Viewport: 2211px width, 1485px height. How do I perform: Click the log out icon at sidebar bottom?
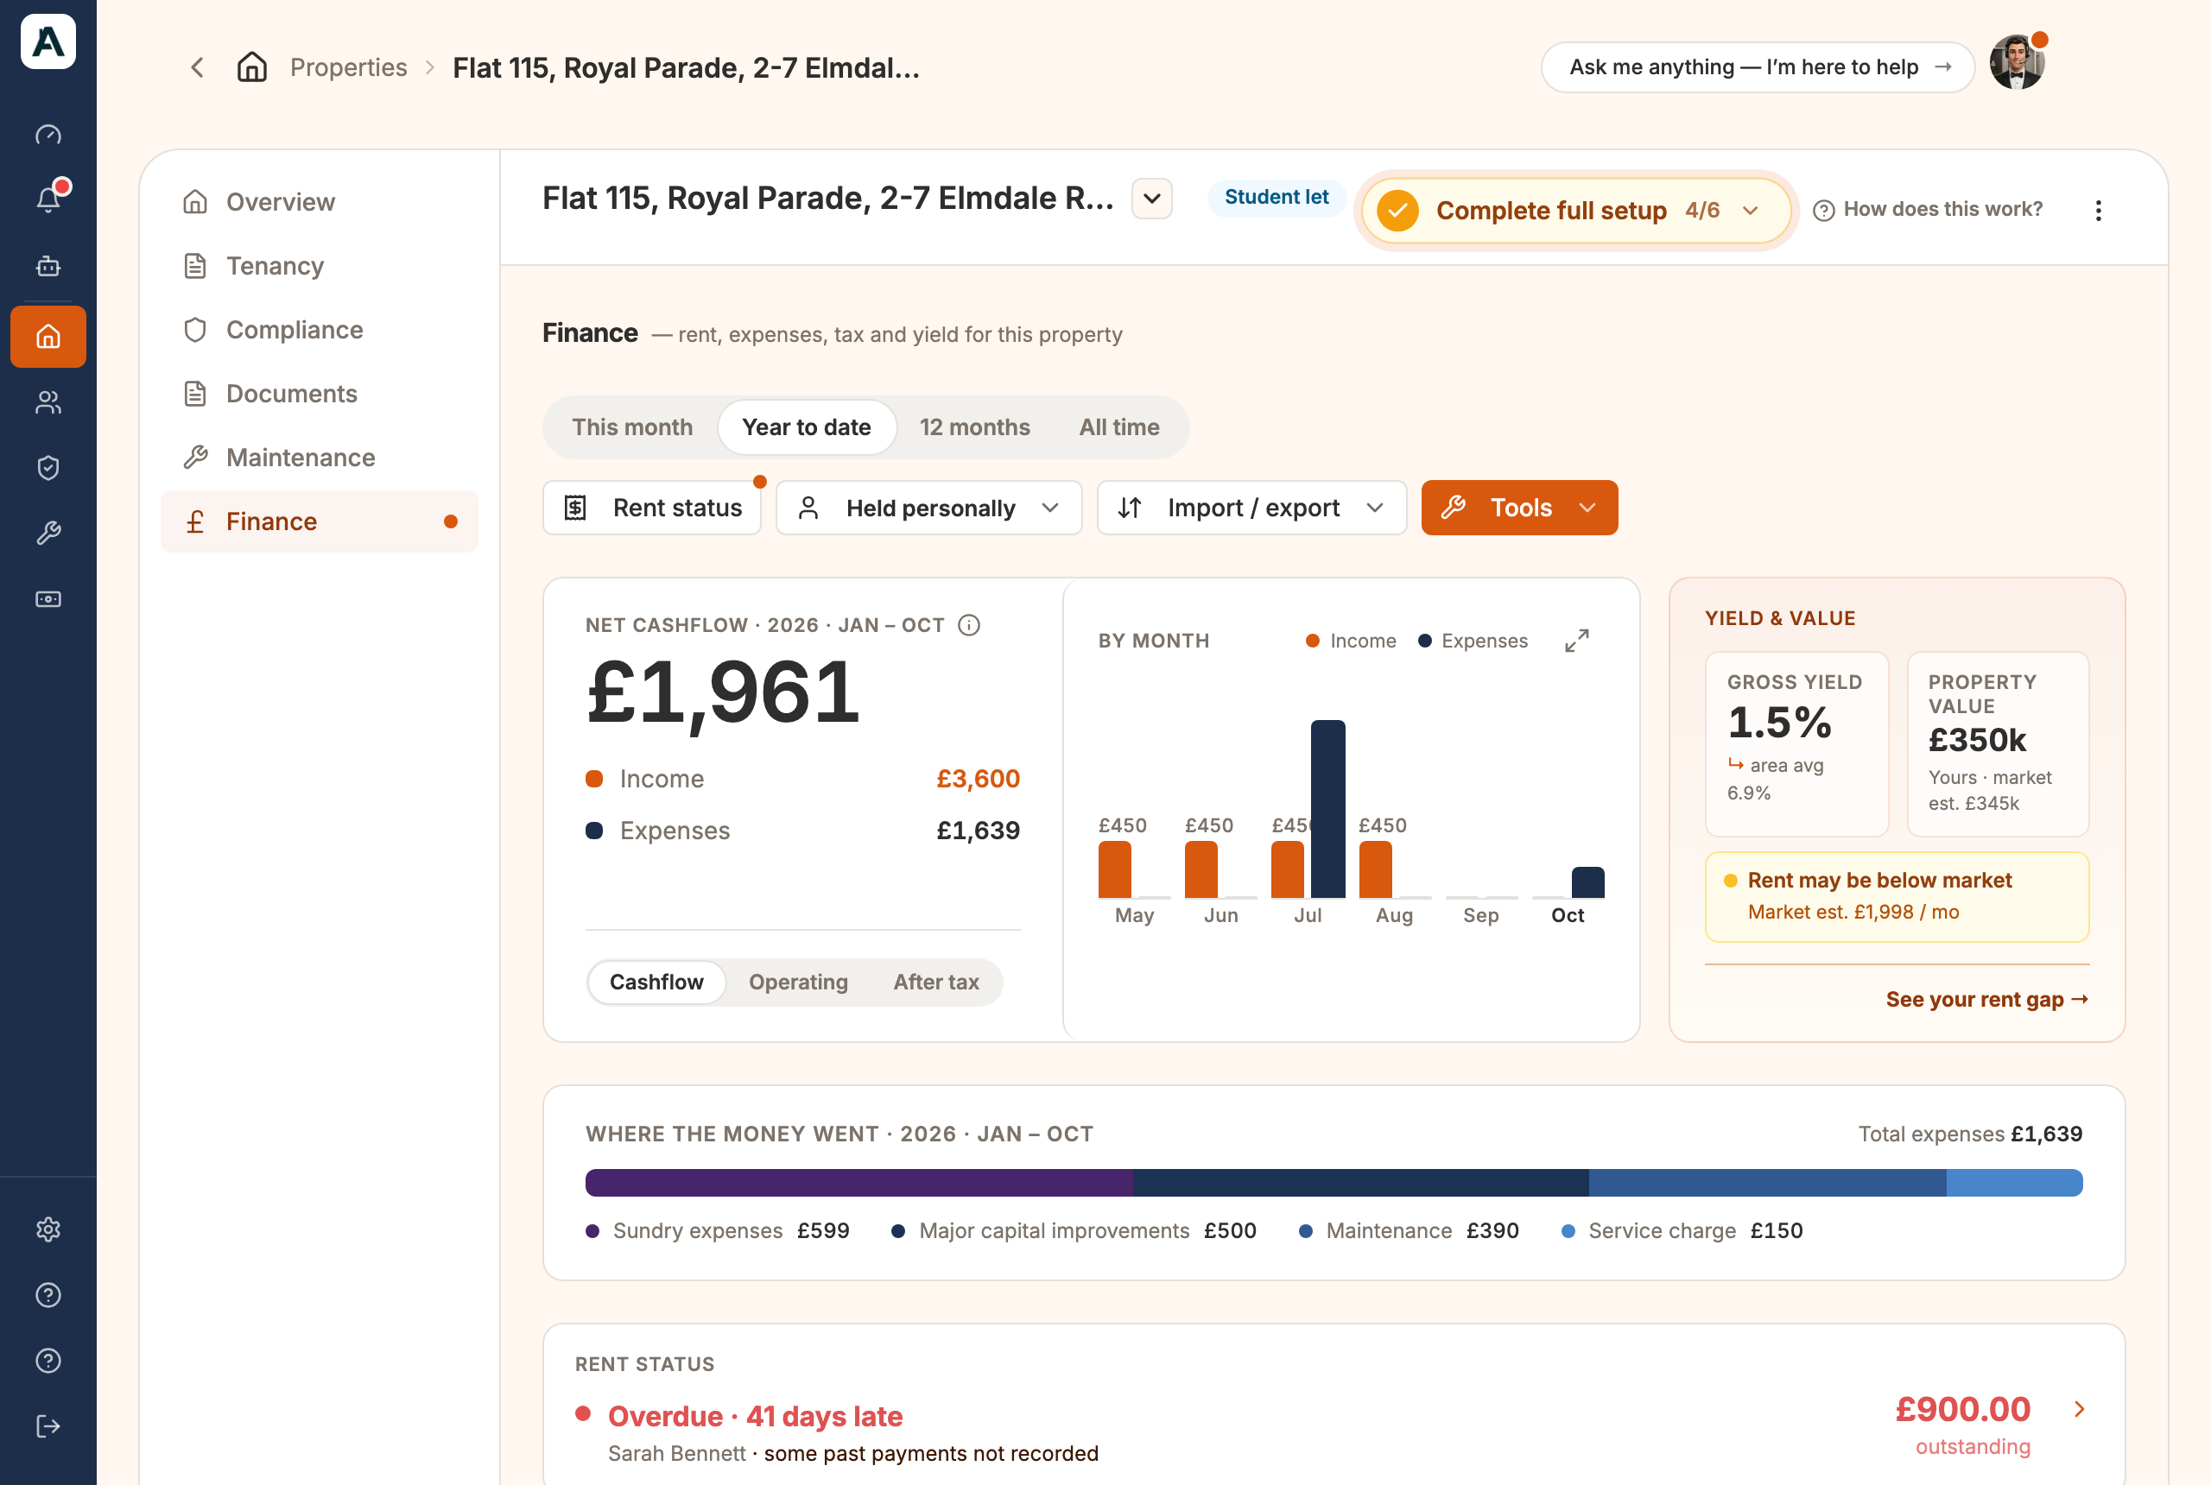tap(48, 1426)
